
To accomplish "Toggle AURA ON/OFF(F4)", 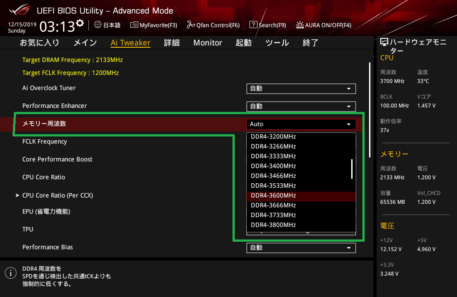I will [324, 25].
